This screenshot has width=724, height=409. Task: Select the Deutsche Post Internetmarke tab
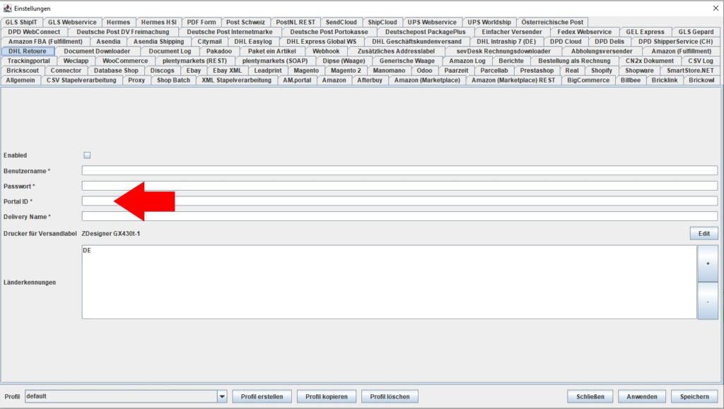230,32
